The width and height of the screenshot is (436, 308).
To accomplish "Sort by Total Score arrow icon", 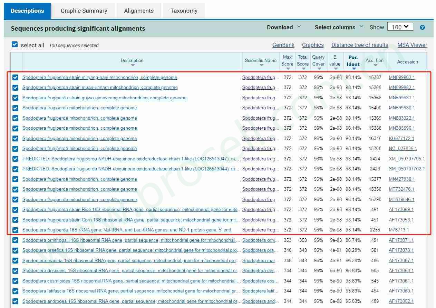I will pyautogui.click(x=303, y=69).
